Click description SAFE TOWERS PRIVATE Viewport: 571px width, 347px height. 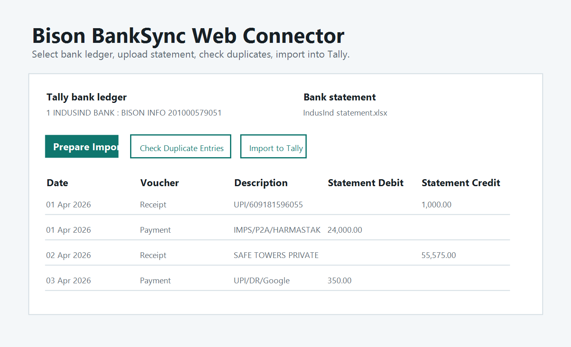pyautogui.click(x=276, y=255)
